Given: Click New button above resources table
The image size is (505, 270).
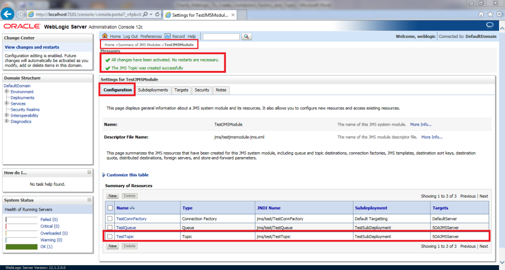Looking at the screenshot, I should (112, 196).
